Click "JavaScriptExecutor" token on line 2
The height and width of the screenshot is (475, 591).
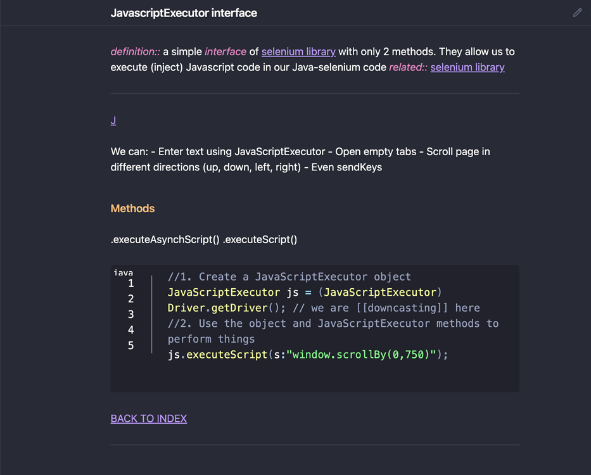pyautogui.click(x=223, y=292)
